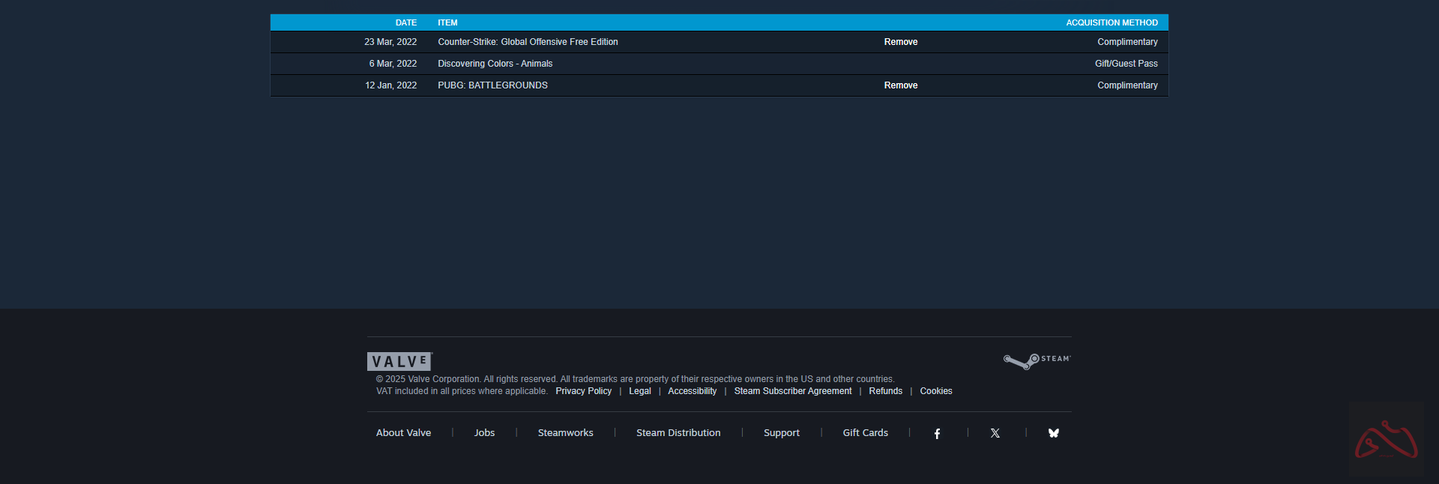This screenshot has height=484, width=1439.
Task: Go to the Refunds page
Action: tap(885, 391)
